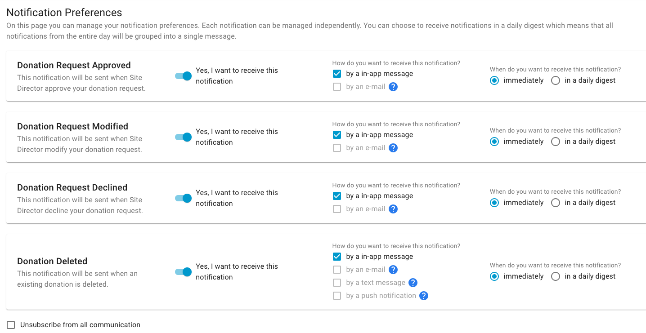Screen dimensions: 646x333
Task: Show help for push notification option
Action: pos(424,296)
